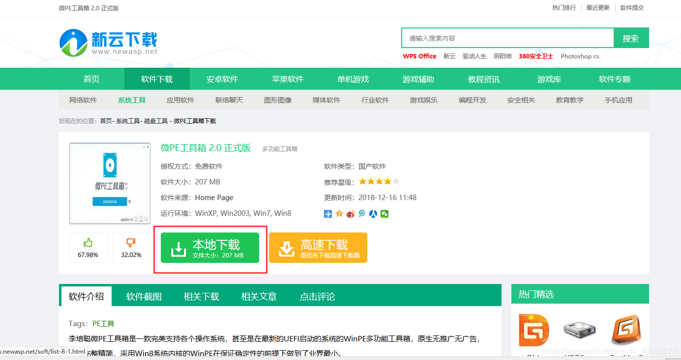Viewport: 681px width, 360px height.
Task: Open 软件专题 nav item
Action: point(615,79)
